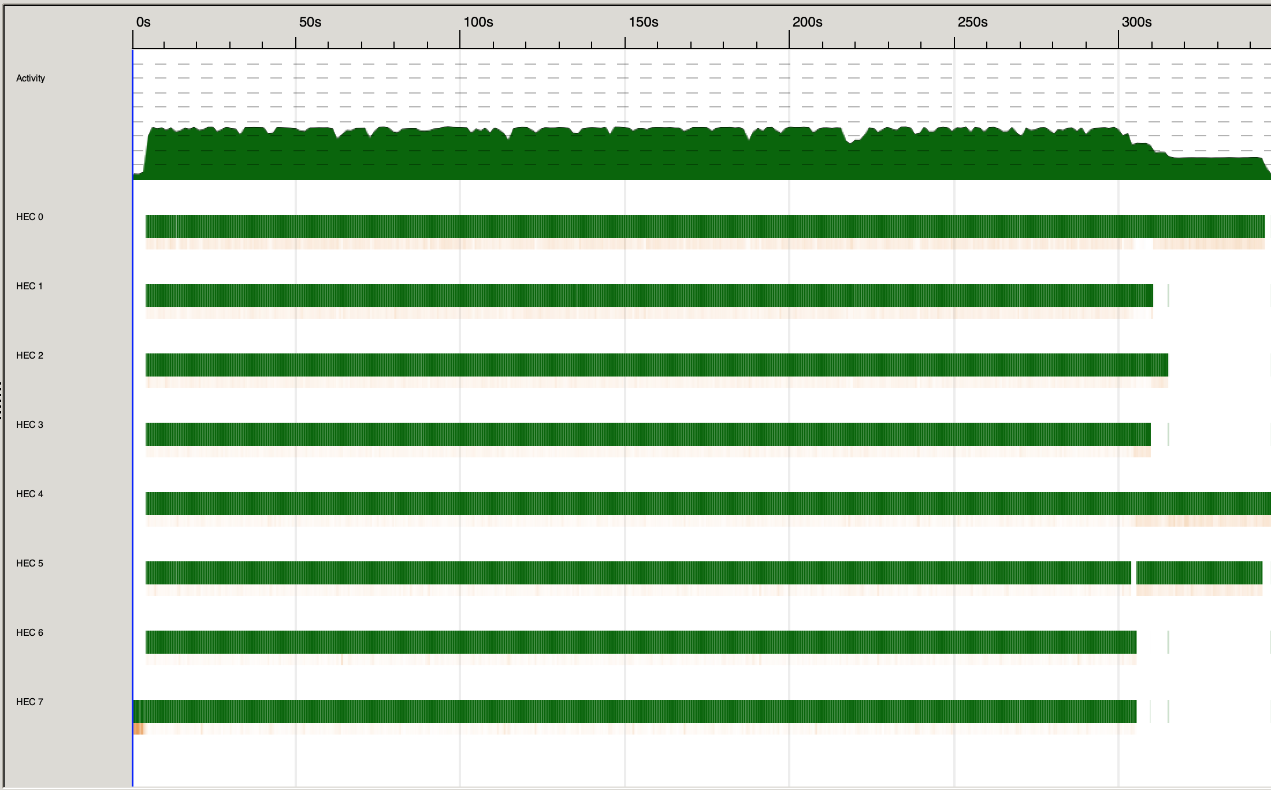Select the HEC 1 row label
The width and height of the screenshot is (1271, 790).
click(x=29, y=286)
